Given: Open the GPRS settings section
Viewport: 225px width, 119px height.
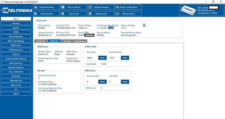Looking at the screenshot, I should click(16, 32).
